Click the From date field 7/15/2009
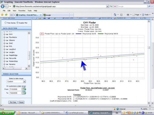Screen dimensions: 154x115 [x=15, y=89]
